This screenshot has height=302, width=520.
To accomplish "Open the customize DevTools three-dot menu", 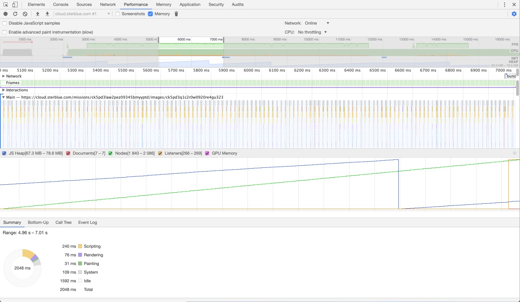I will pos(504,4).
